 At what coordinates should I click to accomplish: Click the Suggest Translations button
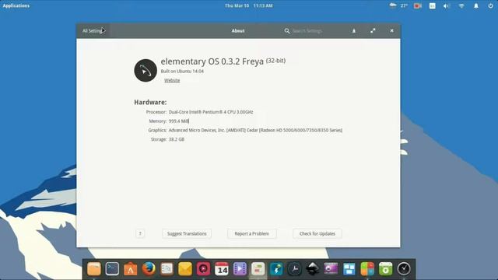[x=187, y=233]
